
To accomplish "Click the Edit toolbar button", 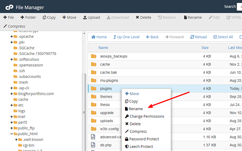I will click(x=214, y=18).
